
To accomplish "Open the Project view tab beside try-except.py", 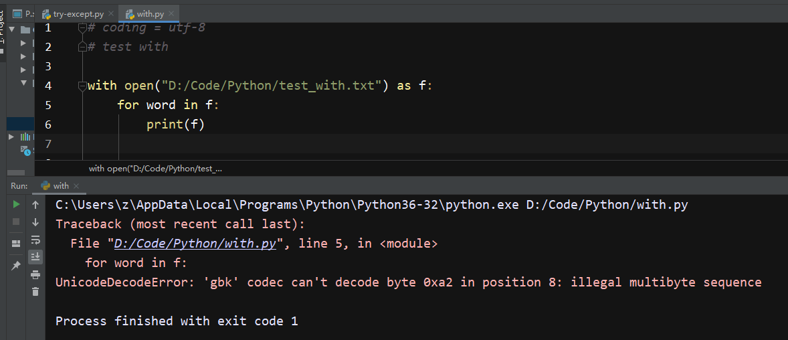I will [22, 14].
